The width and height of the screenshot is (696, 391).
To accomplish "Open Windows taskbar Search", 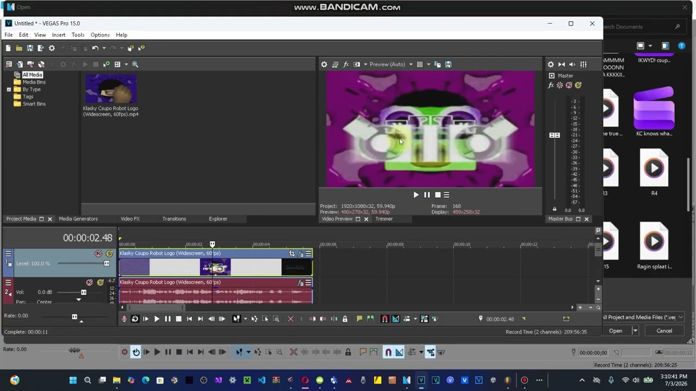I will [x=88, y=380].
